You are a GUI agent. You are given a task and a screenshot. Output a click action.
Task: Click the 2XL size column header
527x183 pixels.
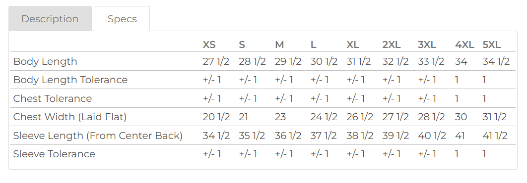(392, 45)
